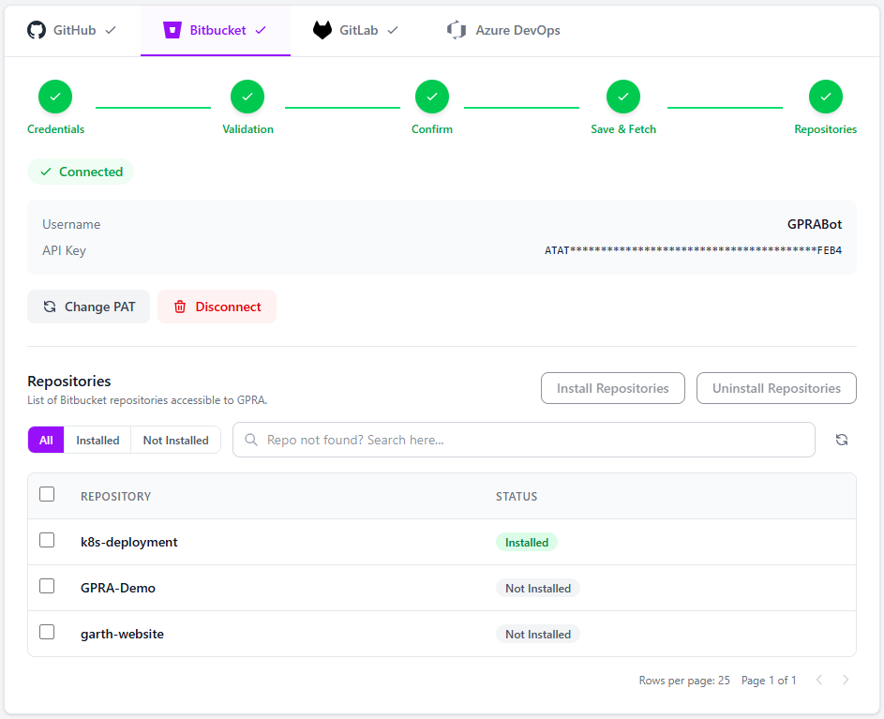The width and height of the screenshot is (884, 719).
Task: Check the k8s-deployment repository checkbox
Action: (x=47, y=540)
